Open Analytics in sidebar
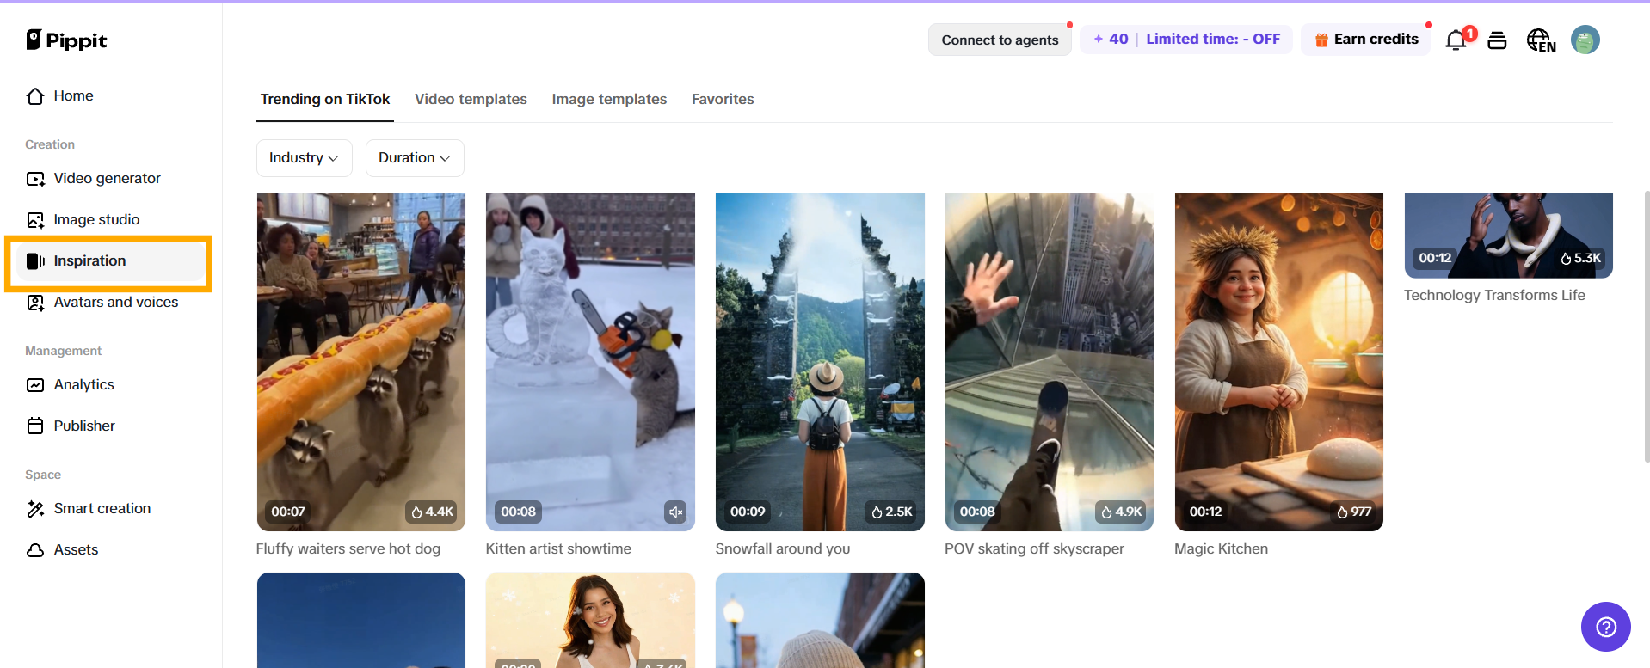This screenshot has width=1650, height=668. tap(110, 384)
